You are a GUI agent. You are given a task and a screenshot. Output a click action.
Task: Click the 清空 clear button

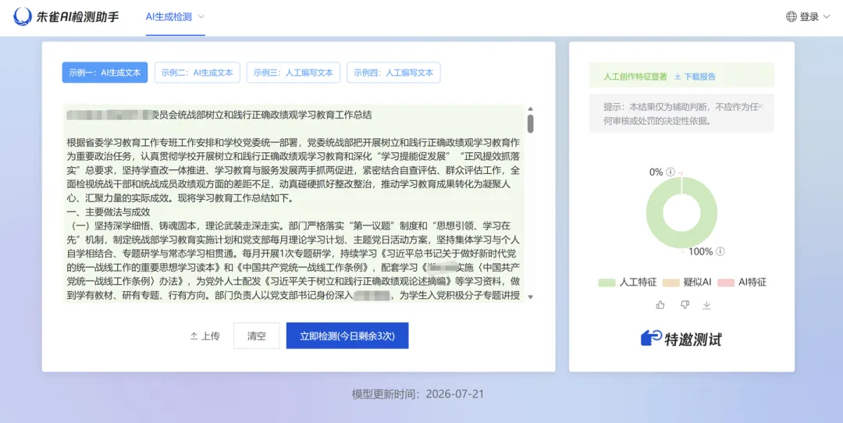pyautogui.click(x=257, y=336)
